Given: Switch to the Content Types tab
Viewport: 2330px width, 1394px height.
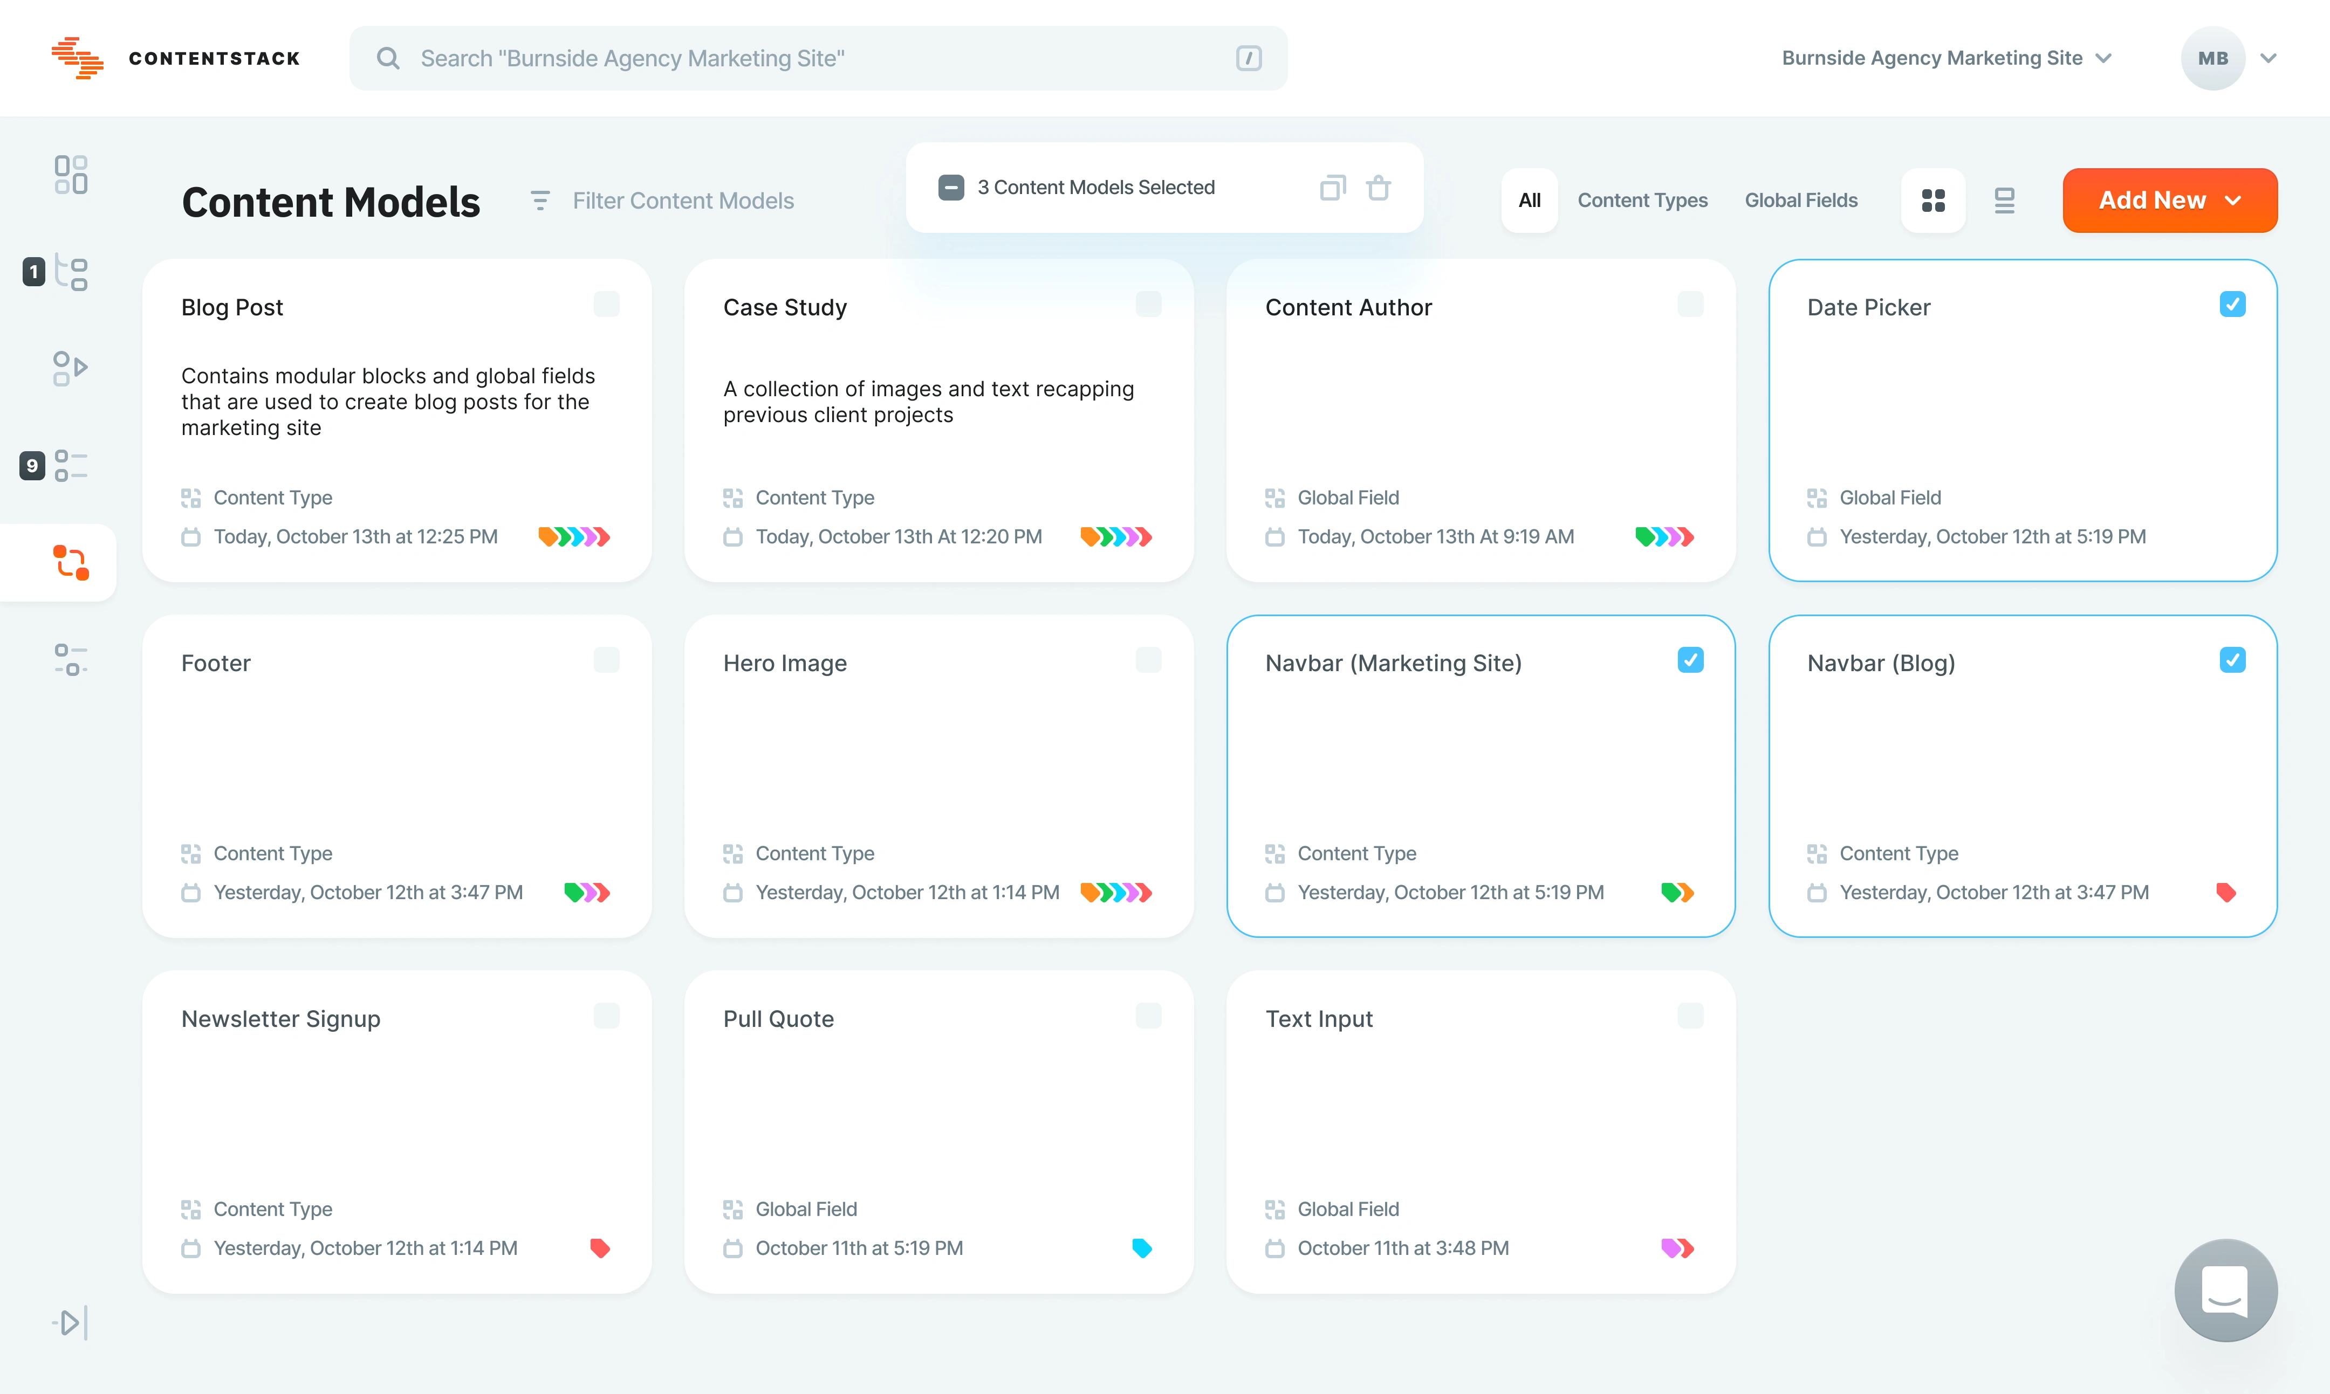Looking at the screenshot, I should tap(1642, 200).
